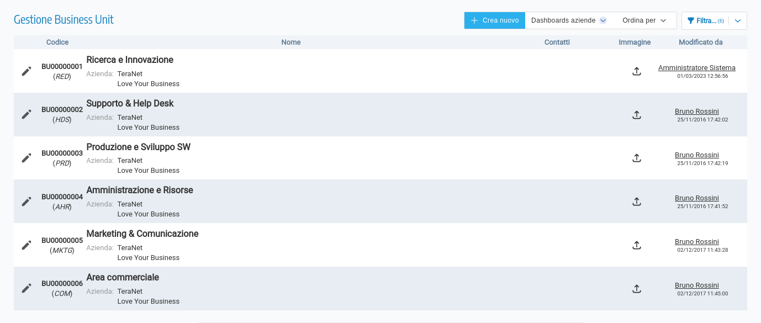Expand the chevron beside the Filtra button

coord(737,20)
